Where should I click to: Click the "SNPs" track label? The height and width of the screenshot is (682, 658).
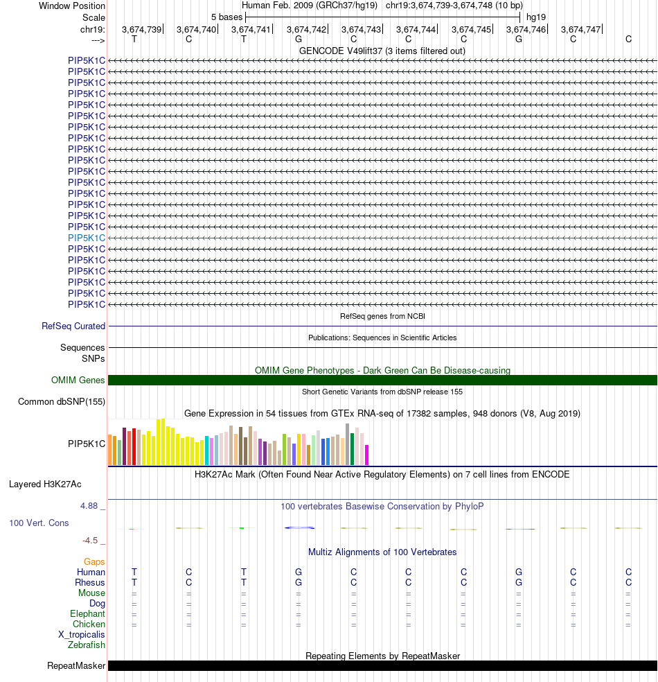coord(94,358)
